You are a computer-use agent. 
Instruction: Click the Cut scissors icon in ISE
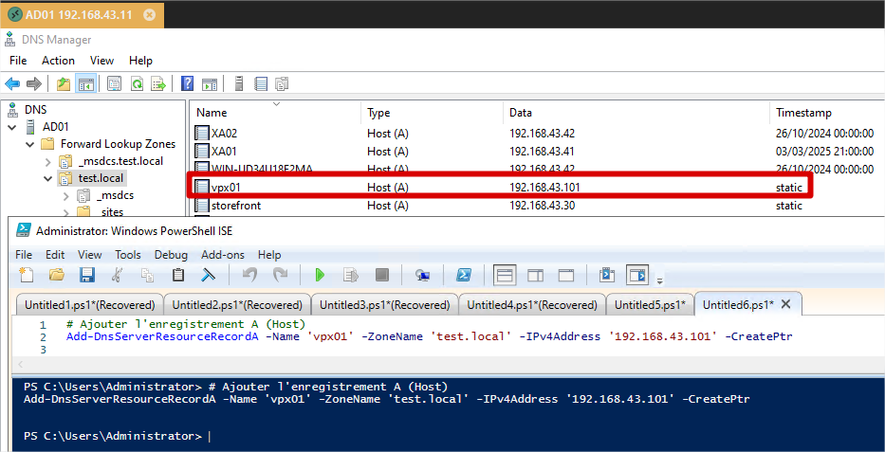pyautogui.click(x=117, y=275)
